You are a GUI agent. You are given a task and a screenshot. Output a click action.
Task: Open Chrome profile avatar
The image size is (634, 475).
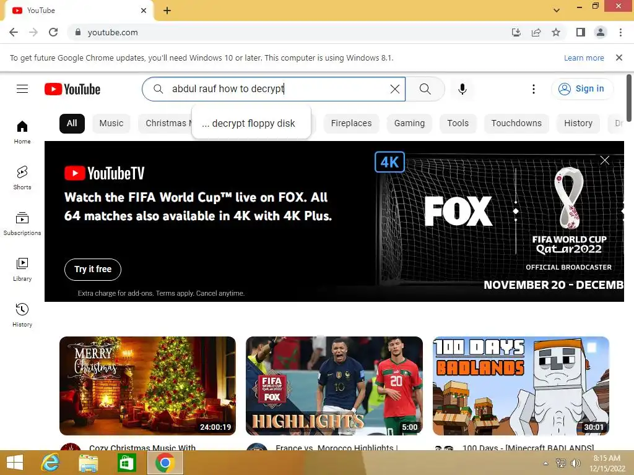601,32
